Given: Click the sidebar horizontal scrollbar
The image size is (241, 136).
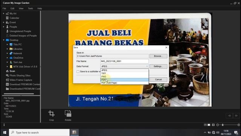Looking at the screenshot, I should pos(19,94).
